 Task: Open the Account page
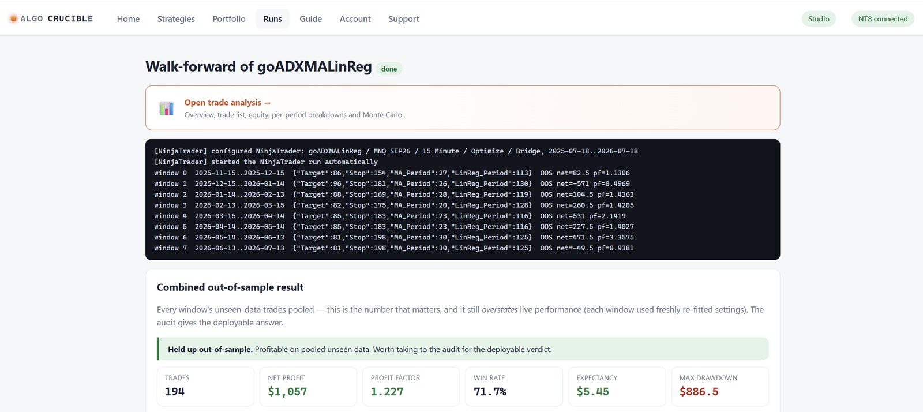click(355, 19)
